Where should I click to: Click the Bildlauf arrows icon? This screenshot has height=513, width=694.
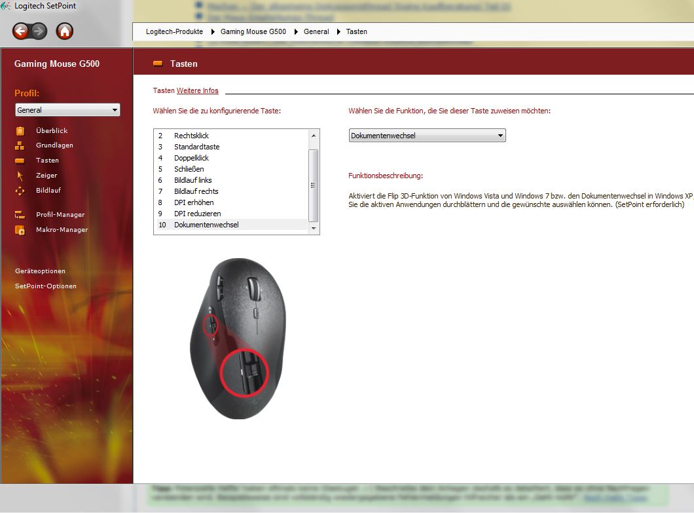(x=20, y=191)
